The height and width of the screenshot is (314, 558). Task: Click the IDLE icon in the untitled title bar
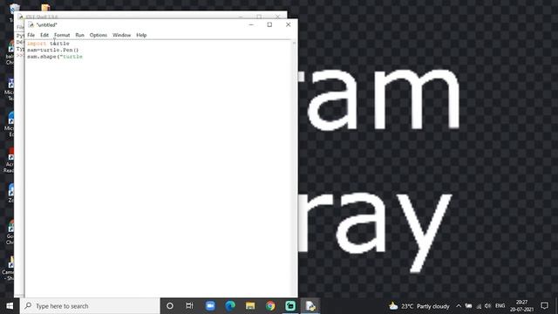point(31,24)
